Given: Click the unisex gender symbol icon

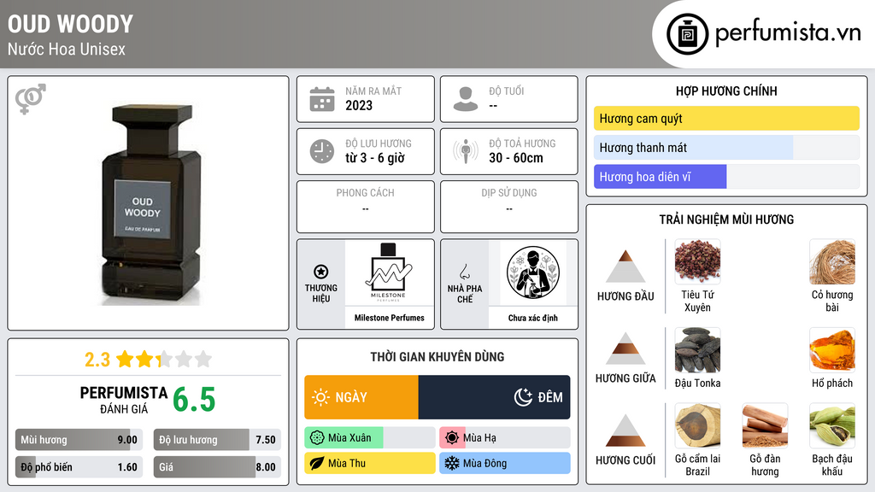Looking at the screenshot, I should pyautogui.click(x=30, y=99).
